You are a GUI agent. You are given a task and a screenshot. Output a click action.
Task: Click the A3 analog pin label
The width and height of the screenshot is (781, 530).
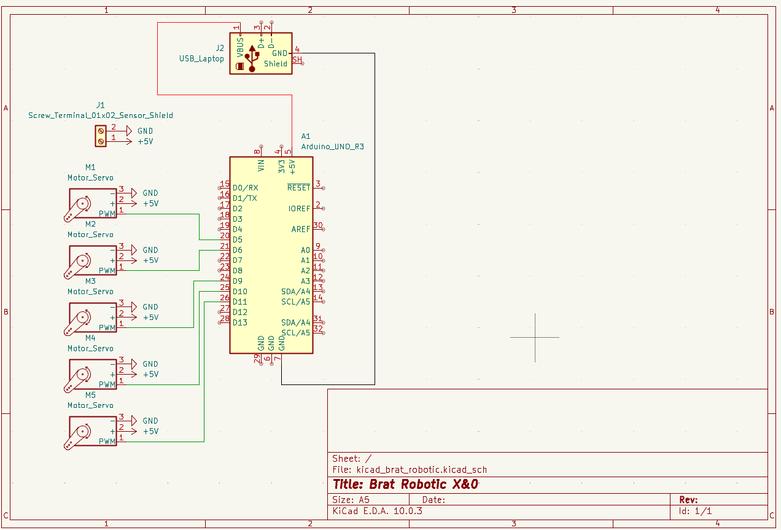tap(306, 281)
